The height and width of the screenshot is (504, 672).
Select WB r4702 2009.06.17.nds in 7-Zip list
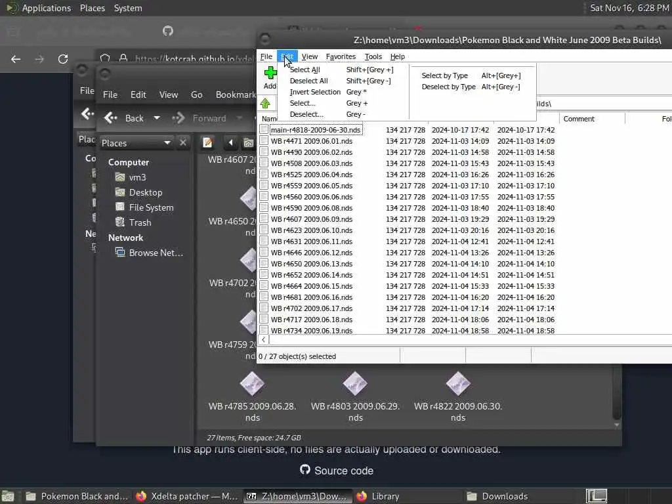click(312, 308)
